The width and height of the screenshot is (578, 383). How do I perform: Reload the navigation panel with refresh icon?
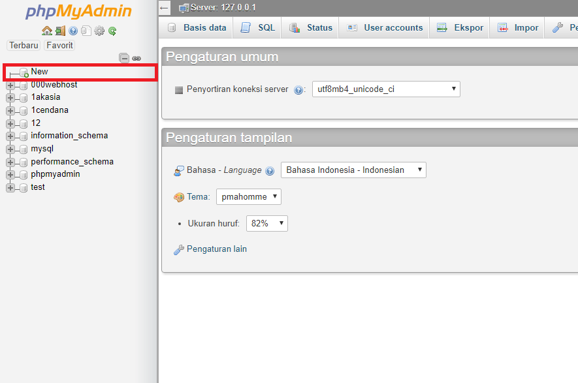(x=112, y=31)
